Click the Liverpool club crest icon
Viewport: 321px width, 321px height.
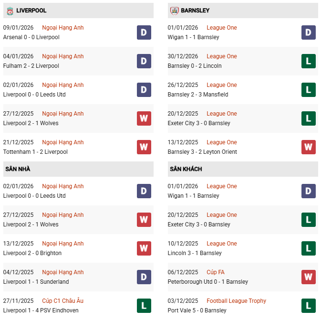pyautogui.click(x=9, y=11)
